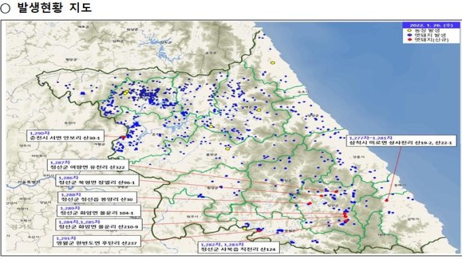Select the red marker near 영월군 at the bottom
462x259 pixels.
point(260,230)
